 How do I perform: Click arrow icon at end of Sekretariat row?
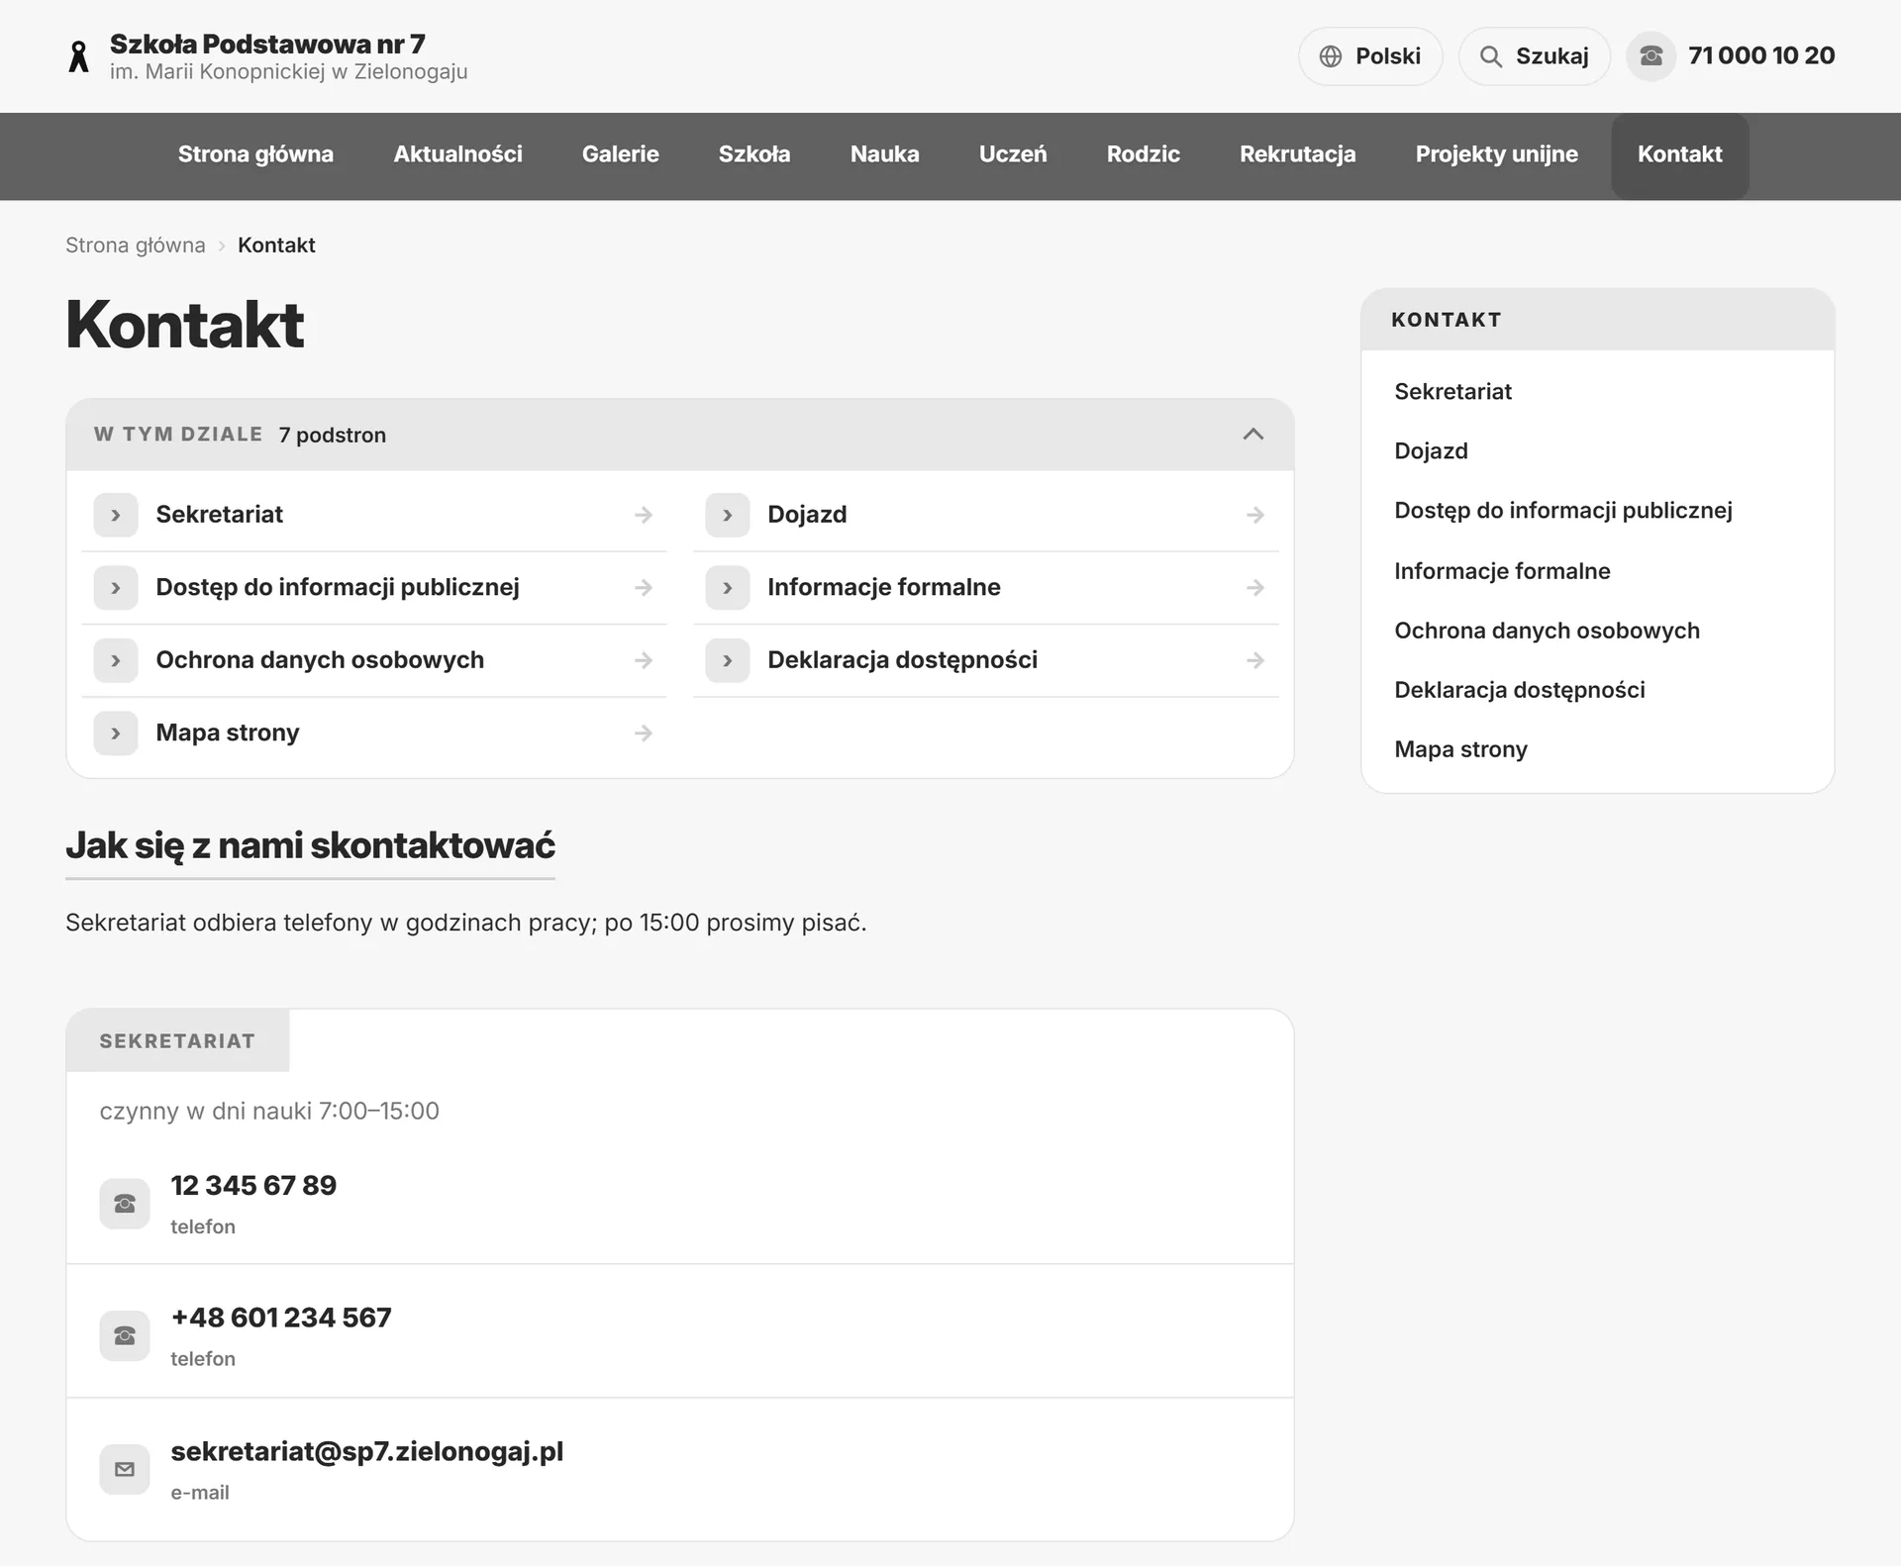tap(644, 515)
